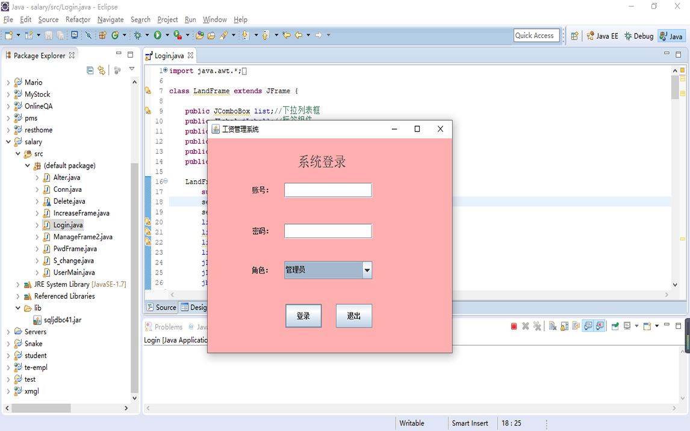The image size is (690, 431).
Task: Click the console Word Wrap icon
Action: pyautogui.click(x=576, y=326)
